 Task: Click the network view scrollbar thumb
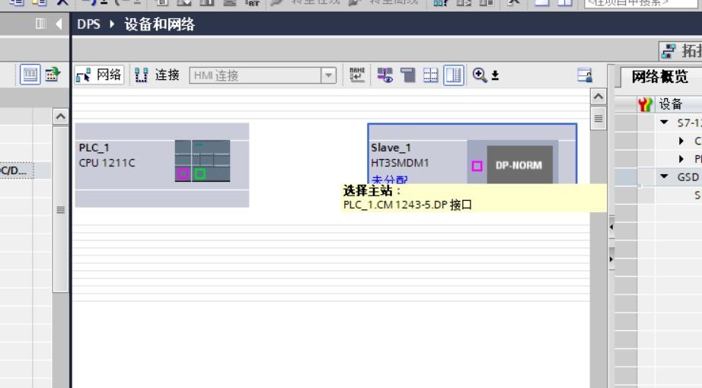(x=598, y=118)
